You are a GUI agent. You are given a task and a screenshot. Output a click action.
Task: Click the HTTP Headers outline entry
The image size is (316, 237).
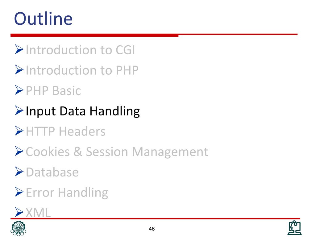[x=66, y=131]
